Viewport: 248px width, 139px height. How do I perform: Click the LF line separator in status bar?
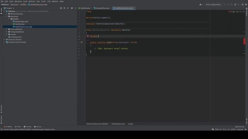point(228,129)
